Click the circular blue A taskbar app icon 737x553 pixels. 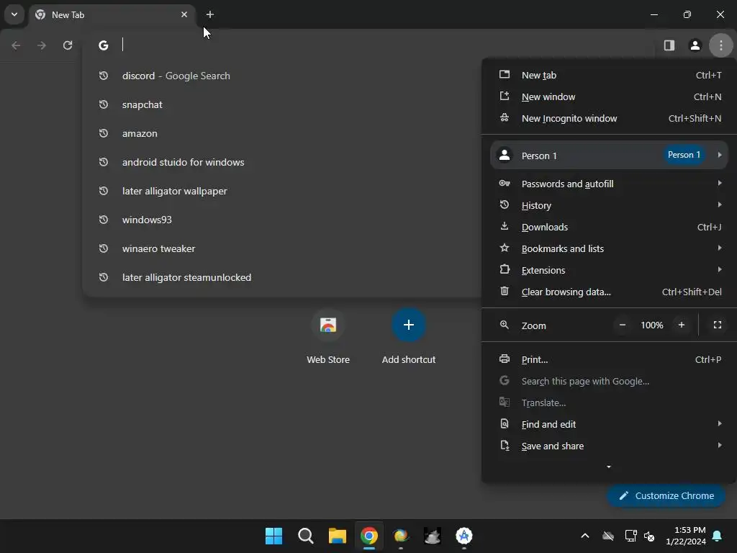[464, 536]
